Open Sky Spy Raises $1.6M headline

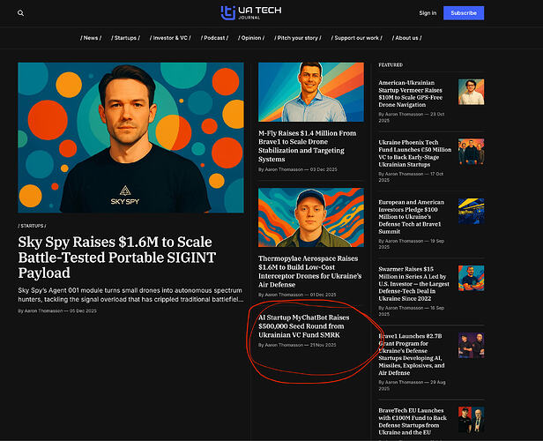coord(117,258)
